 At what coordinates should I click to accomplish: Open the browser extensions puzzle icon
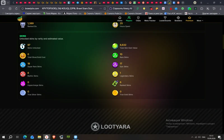(202, 9)
